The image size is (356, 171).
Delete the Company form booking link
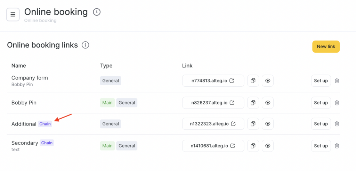click(337, 81)
